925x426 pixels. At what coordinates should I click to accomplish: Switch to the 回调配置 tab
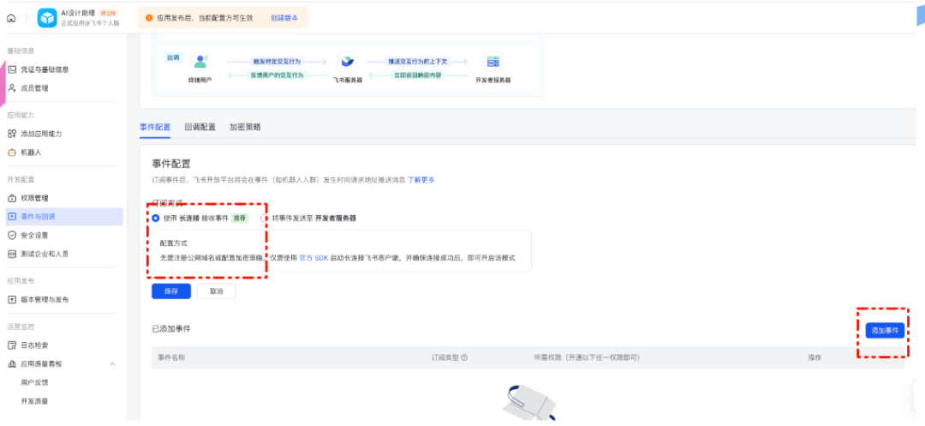coord(200,127)
